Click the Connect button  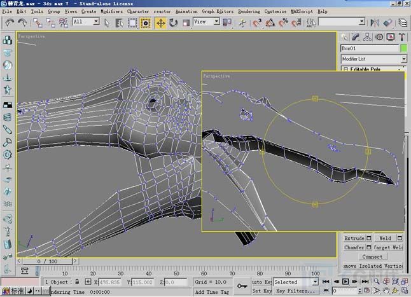[x=372, y=256]
